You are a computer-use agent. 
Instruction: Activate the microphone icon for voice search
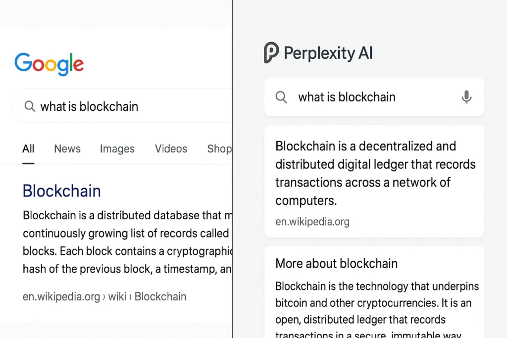(x=466, y=97)
